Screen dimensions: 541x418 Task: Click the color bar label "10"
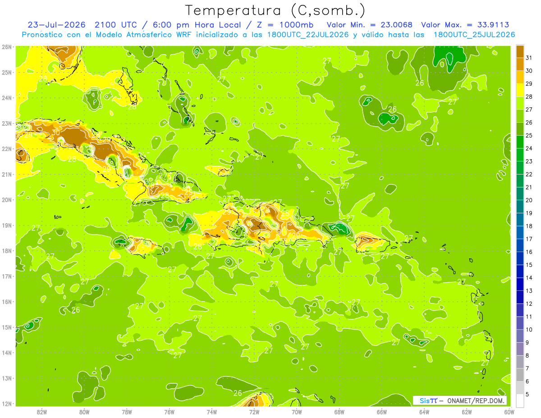[529, 330]
